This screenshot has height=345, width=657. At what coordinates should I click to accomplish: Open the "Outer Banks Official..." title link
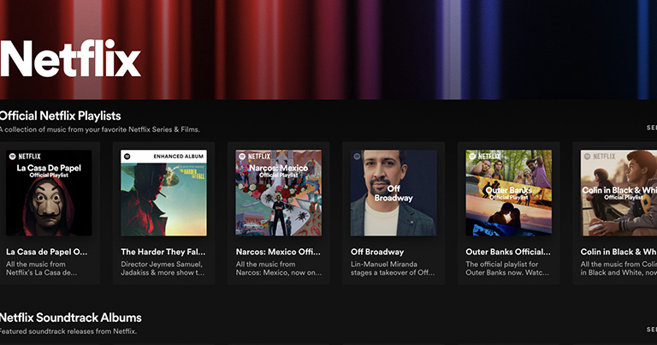507,252
